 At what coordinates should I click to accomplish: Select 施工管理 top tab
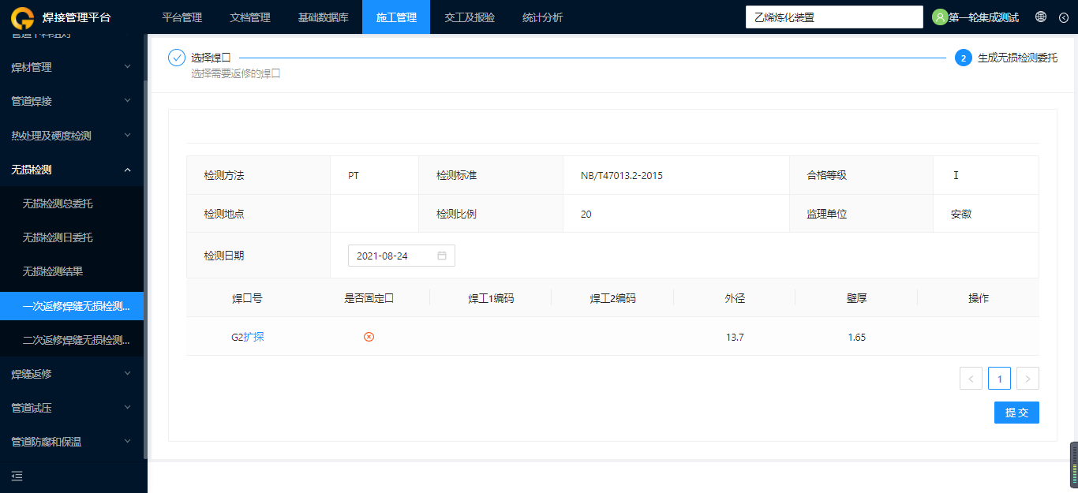pyautogui.click(x=396, y=17)
